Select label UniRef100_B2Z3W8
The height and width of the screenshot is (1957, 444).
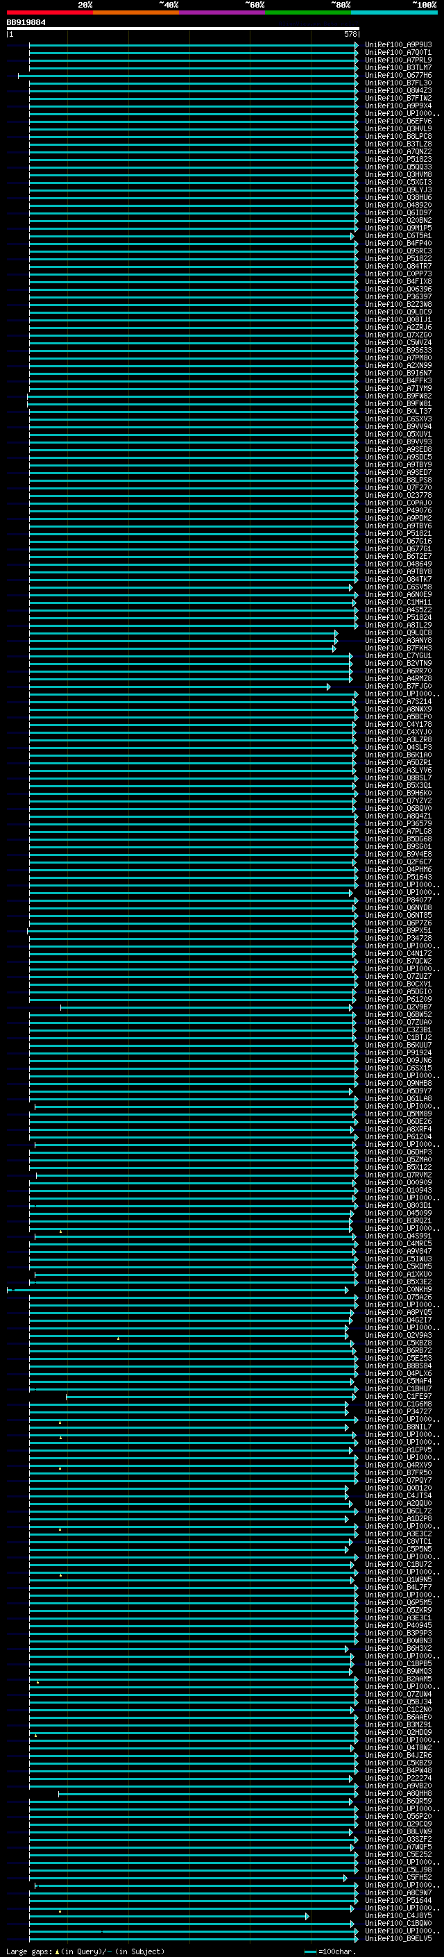398,305
